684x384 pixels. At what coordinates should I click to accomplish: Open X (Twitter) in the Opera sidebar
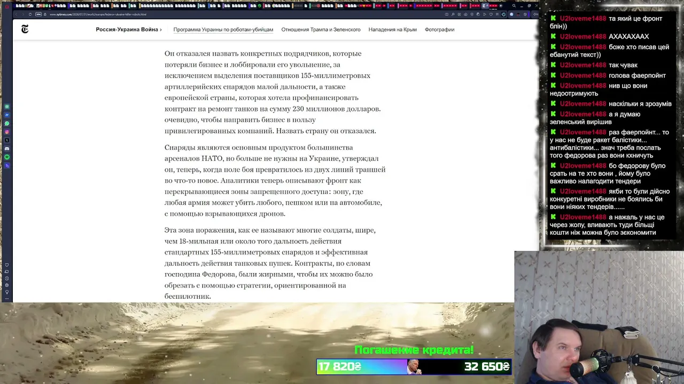click(7, 140)
